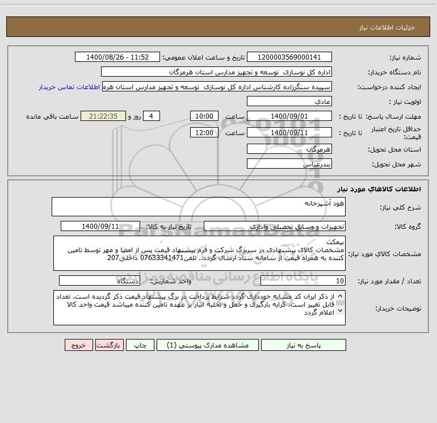The image size is (437, 423).
Task: Click scroll down arrow in توضیحات خریدار box
Action: [340, 311]
